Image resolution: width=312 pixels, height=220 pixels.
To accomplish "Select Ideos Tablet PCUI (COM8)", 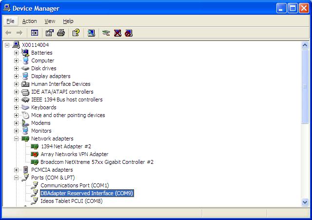I will (x=72, y=201).
